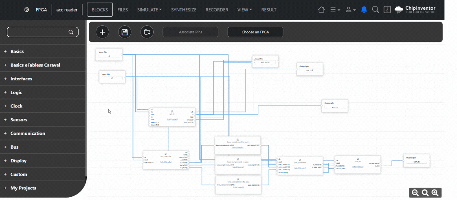This screenshot has height=200, width=457.
Task: Click the output port of b0 pin
Action: point(125,77)
